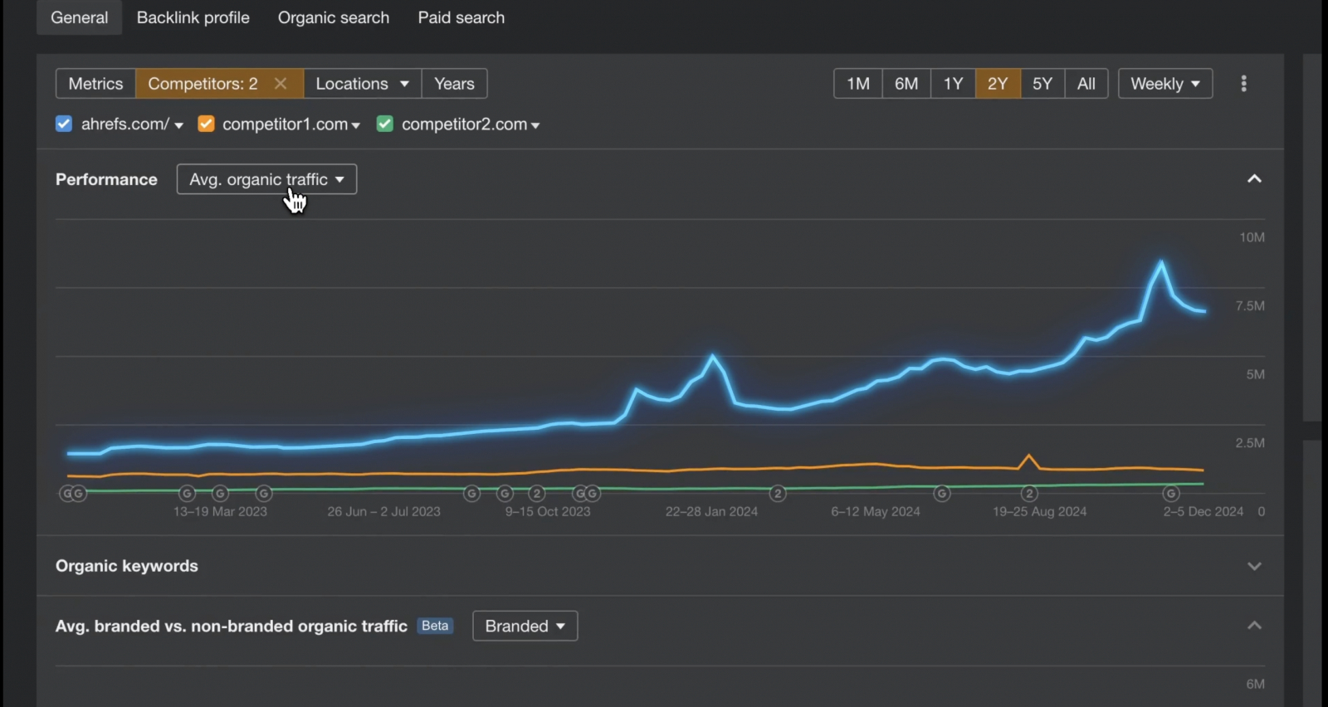The image size is (1328, 707).
Task: Click the '2' updates marker near Aug 2024
Action: (x=1029, y=494)
